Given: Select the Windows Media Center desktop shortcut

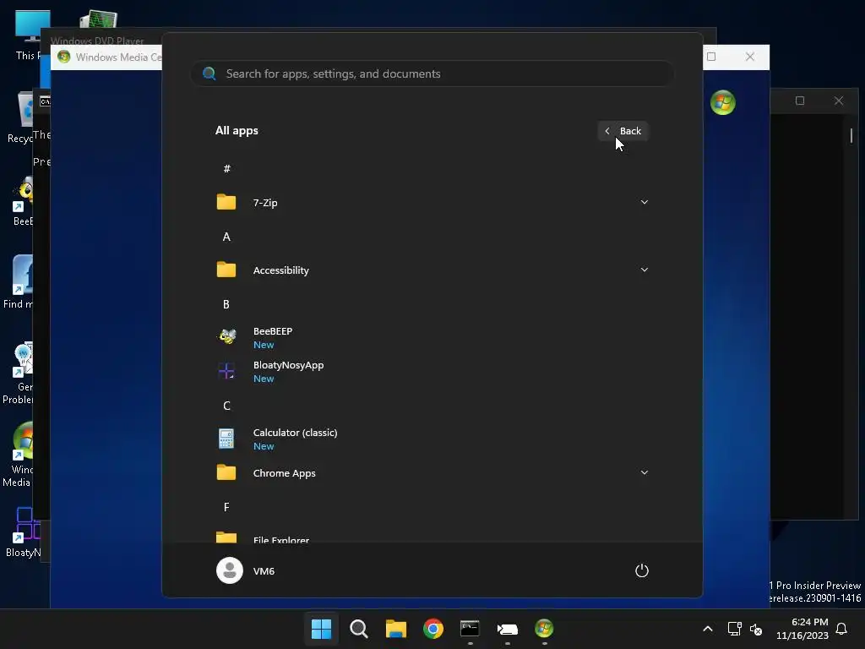Looking at the screenshot, I should tap(20, 454).
